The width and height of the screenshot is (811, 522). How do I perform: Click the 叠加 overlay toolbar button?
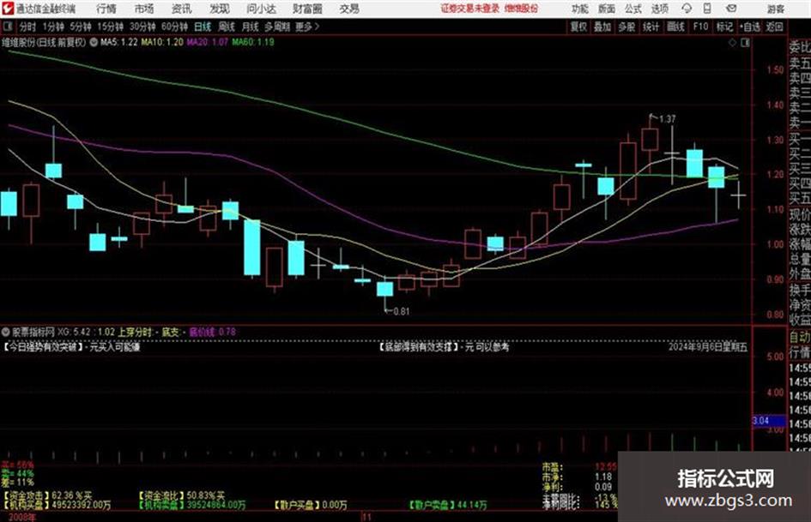602,27
